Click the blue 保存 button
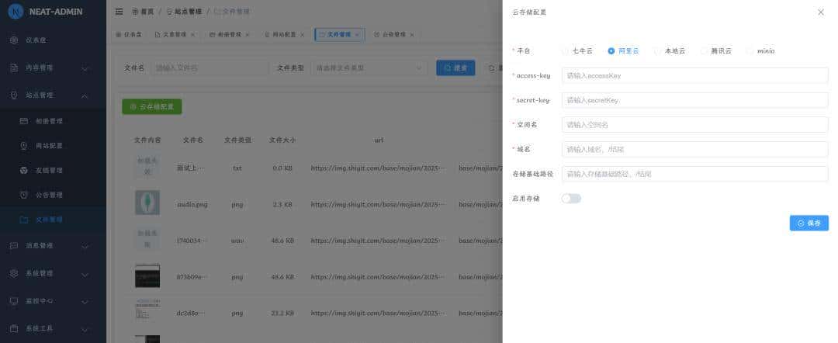The height and width of the screenshot is (343, 838). pos(809,223)
